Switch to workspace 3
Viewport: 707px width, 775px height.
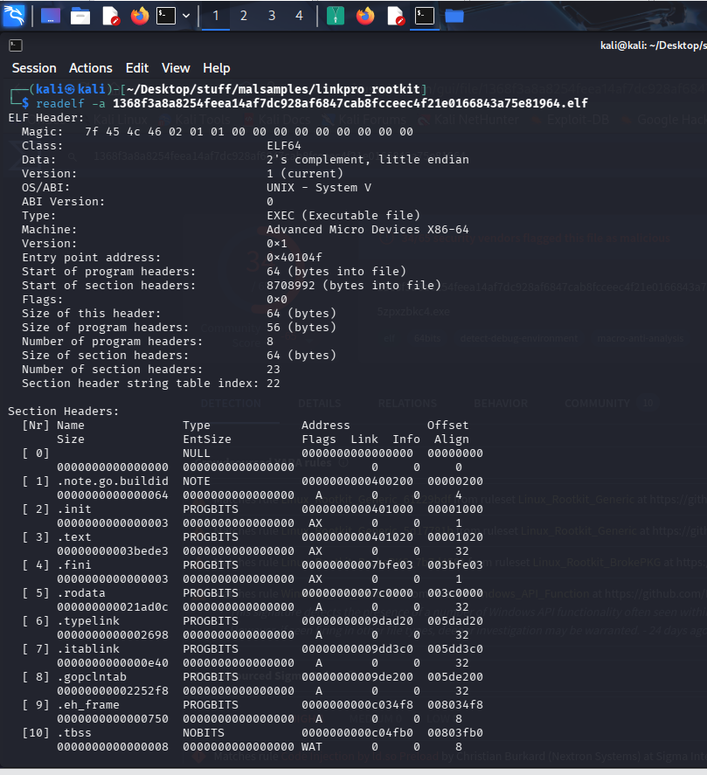tap(272, 16)
